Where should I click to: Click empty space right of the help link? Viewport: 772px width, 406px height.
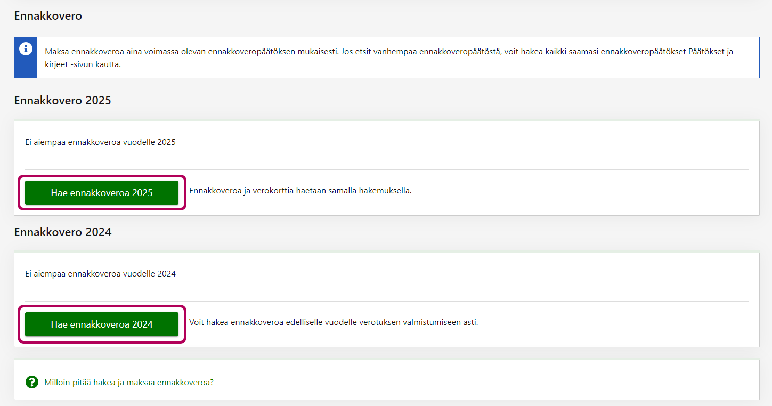[x=480, y=382]
